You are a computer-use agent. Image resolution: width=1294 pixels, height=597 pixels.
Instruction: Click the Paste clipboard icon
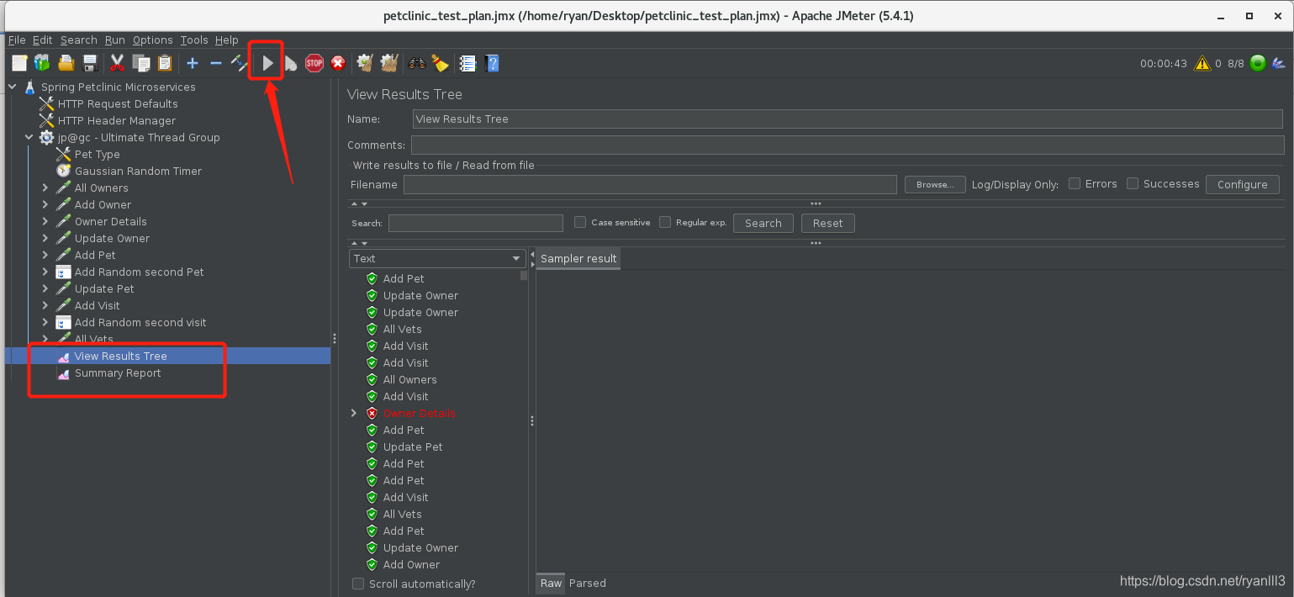pyautogui.click(x=165, y=63)
